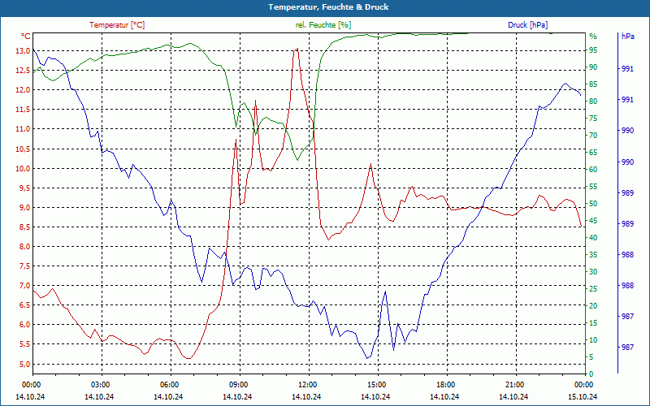Click the 8,0 temperature axis value
Image resolution: width=650 pixels, height=406 pixels.
point(24,247)
